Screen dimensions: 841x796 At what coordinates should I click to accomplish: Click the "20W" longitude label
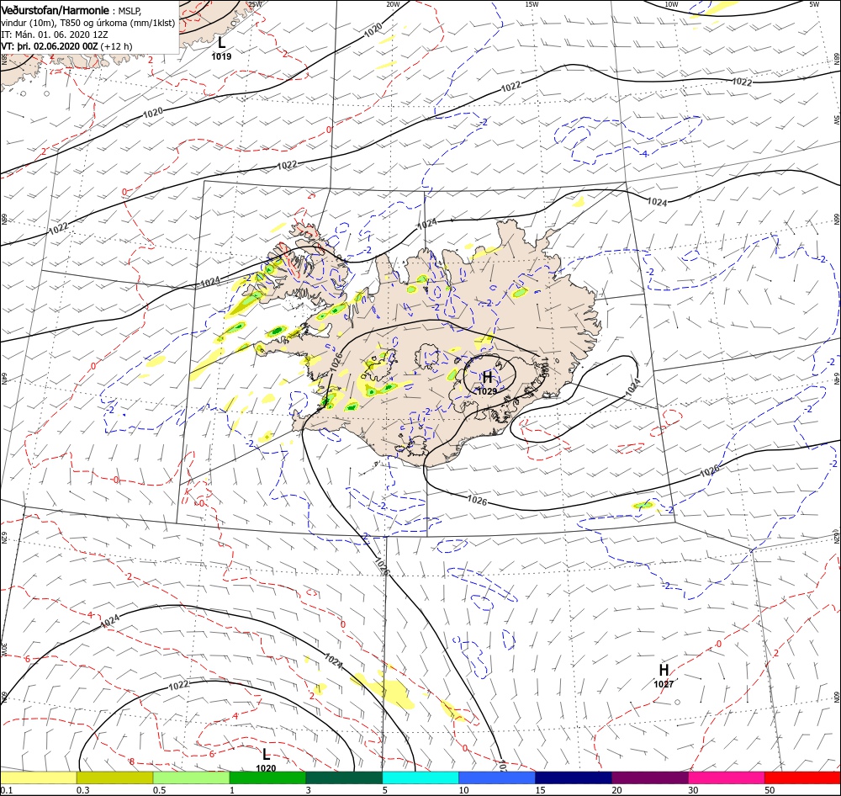[393, 4]
